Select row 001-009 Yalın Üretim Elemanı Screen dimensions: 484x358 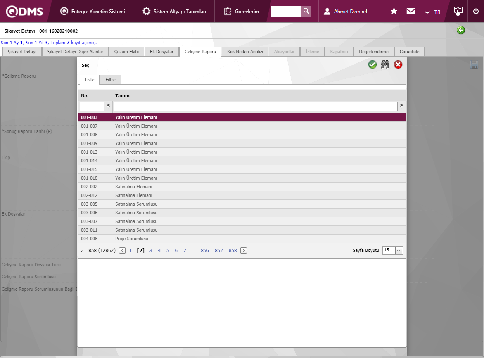242,143
